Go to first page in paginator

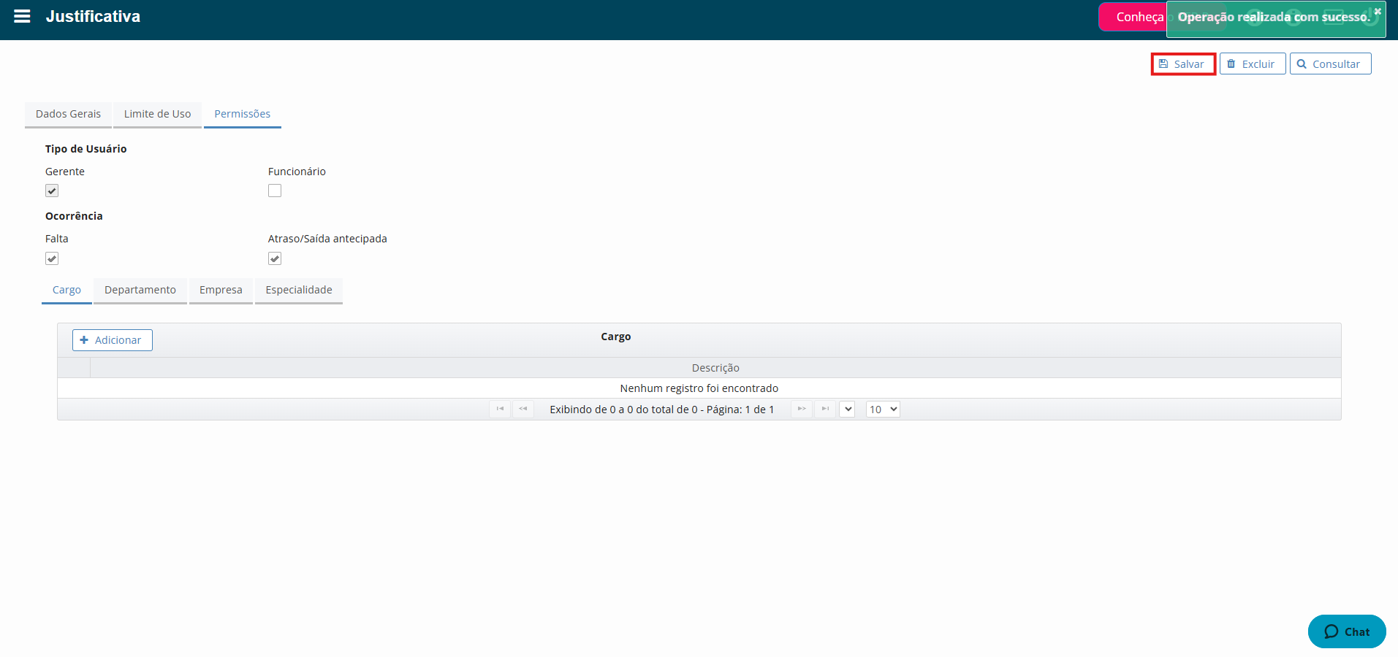(x=500, y=409)
